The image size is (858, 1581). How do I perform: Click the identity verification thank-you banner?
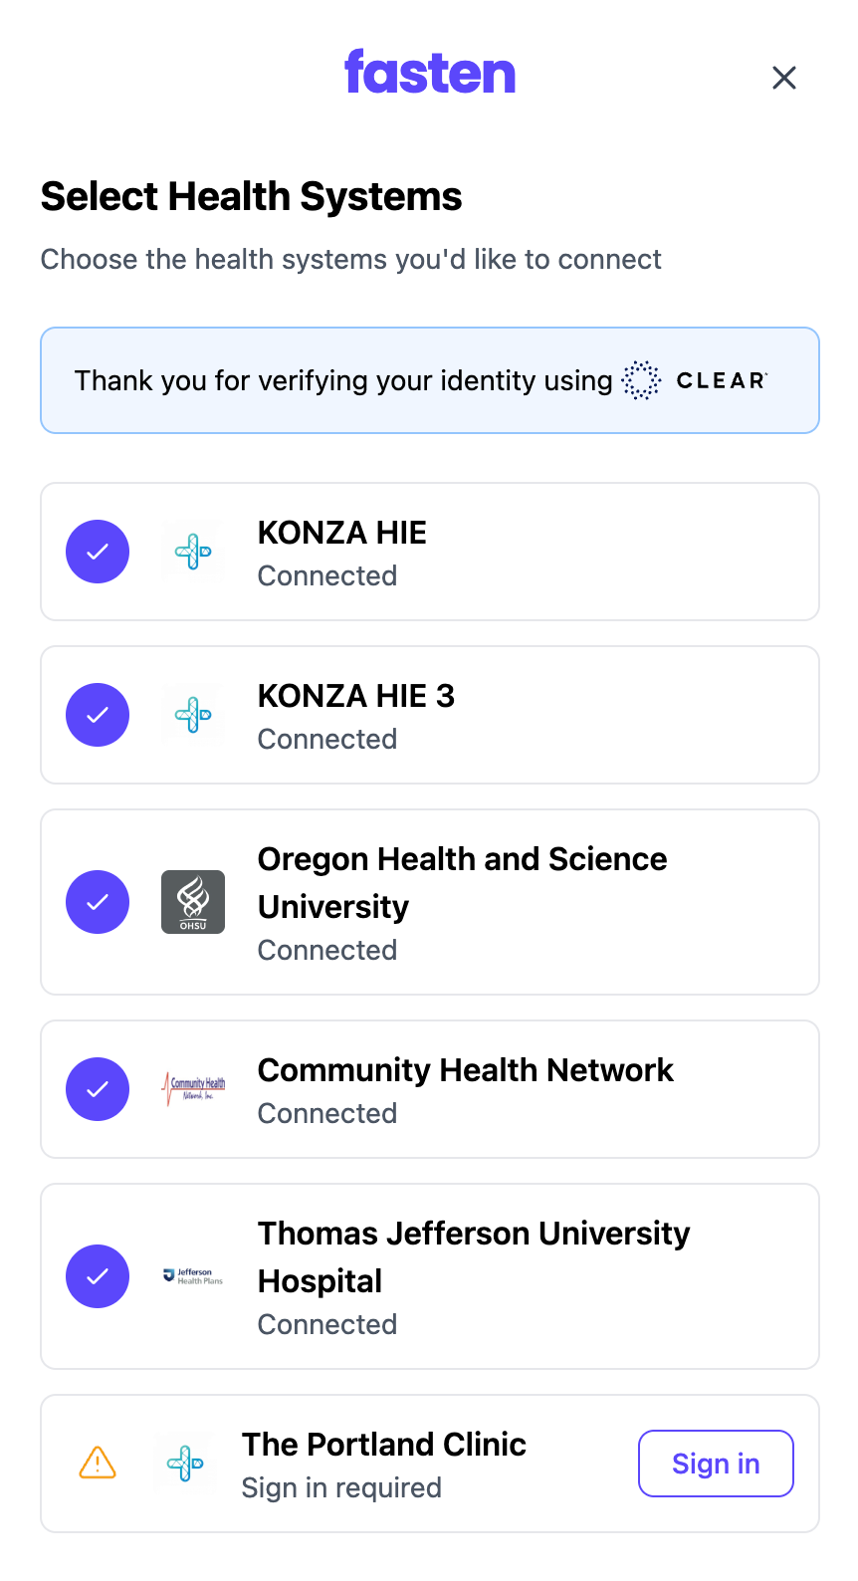[430, 380]
